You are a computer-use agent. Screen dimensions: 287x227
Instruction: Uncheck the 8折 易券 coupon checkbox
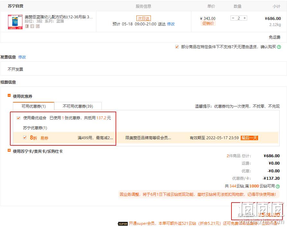25,138
